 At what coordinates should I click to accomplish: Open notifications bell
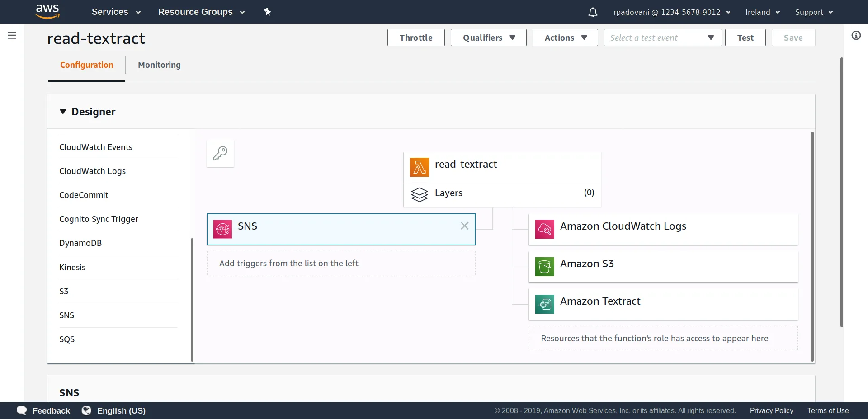tap(593, 12)
